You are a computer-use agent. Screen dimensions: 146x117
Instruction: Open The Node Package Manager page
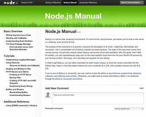tap(18, 44)
